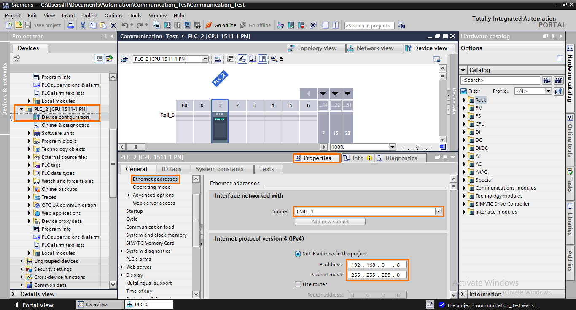Open the Subnet dropdown showing PN/IE_1
The image size is (576, 310).
[x=439, y=212]
